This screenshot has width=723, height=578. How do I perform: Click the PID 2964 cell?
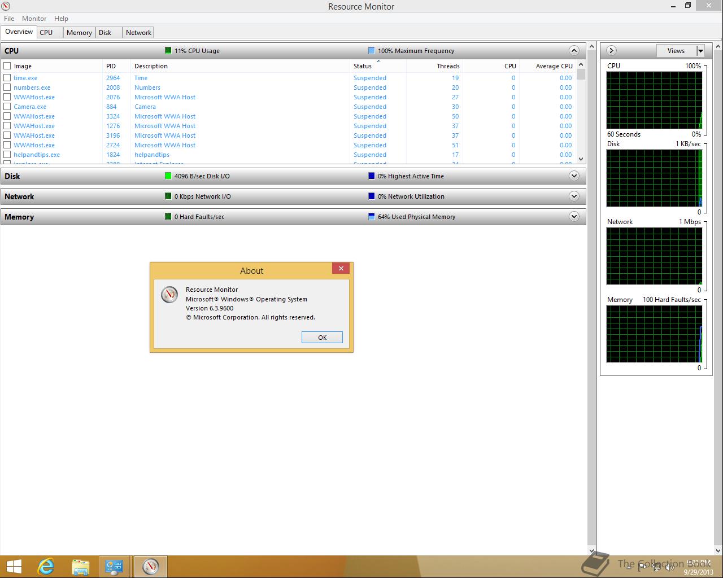[113, 78]
